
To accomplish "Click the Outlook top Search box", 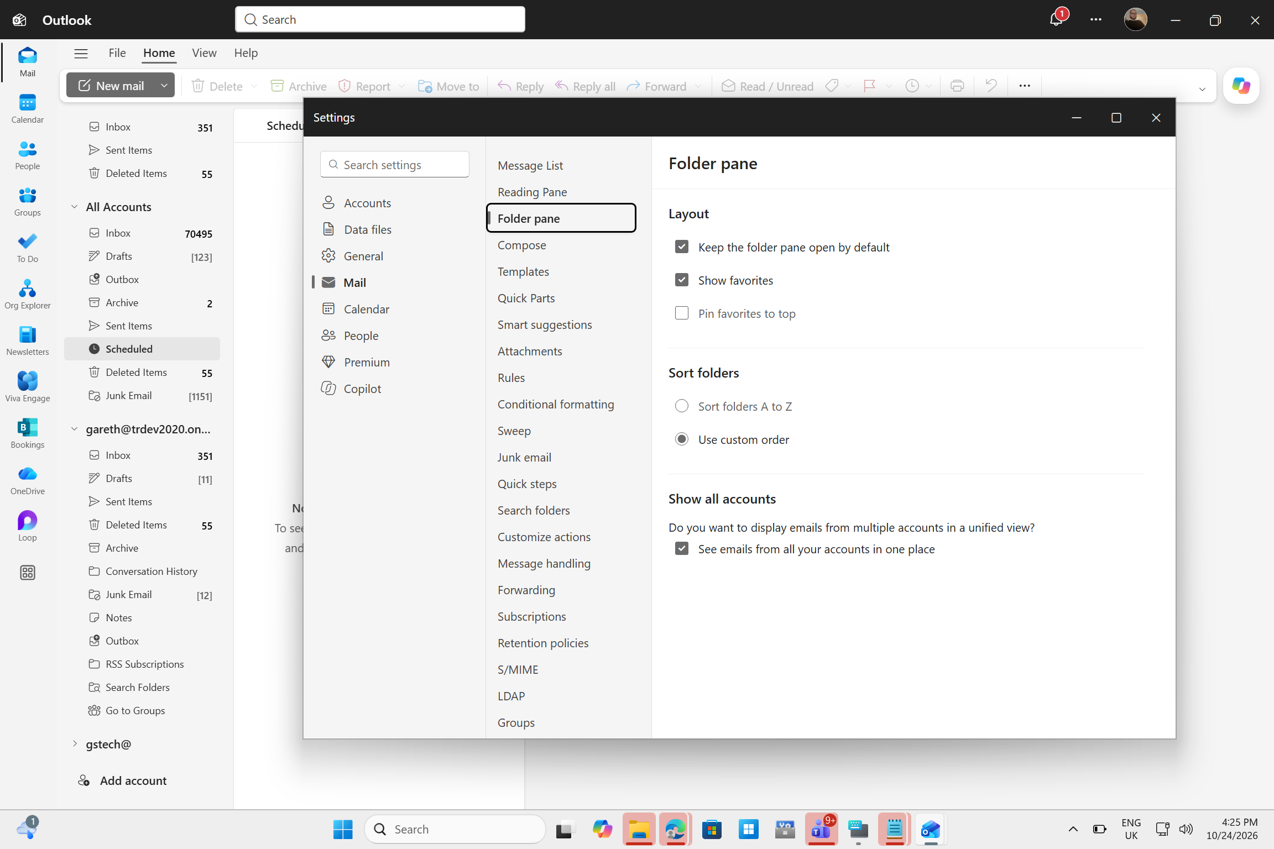I will (380, 20).
